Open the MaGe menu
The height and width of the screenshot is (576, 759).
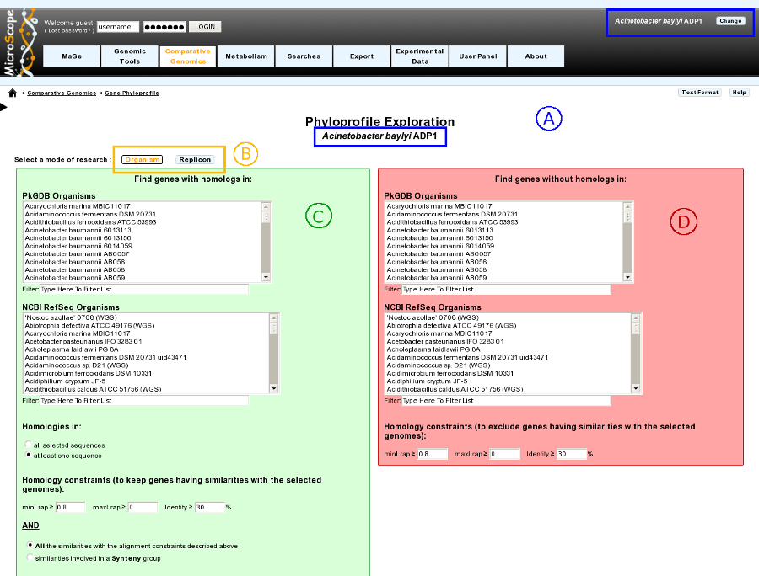coord(72,56)
